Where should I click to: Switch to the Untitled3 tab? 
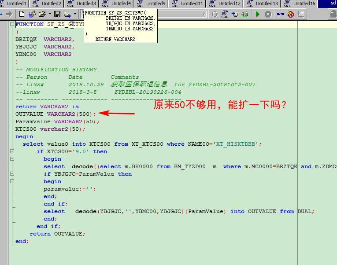[81, 4]
